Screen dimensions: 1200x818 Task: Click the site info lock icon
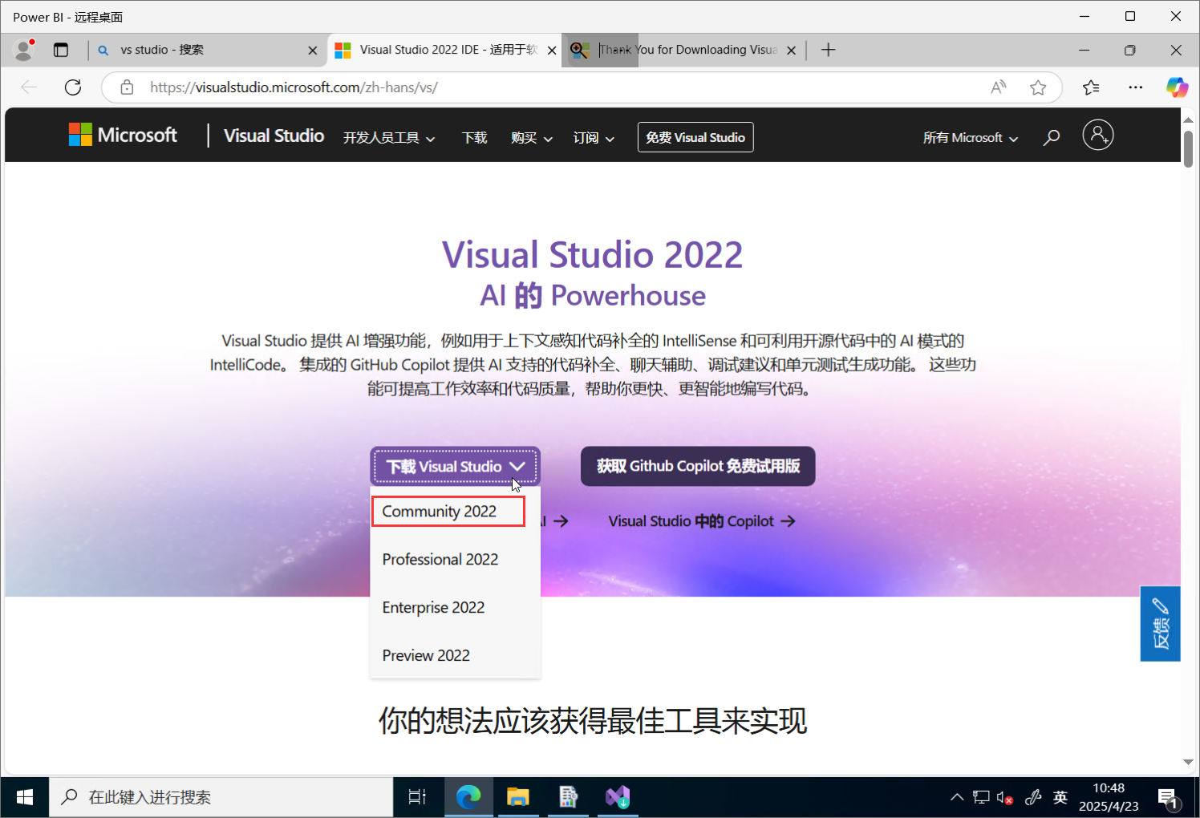[127, 87]
